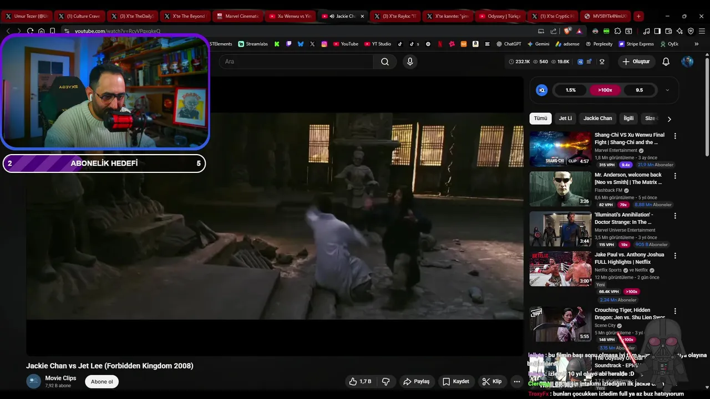Screen dimensions: 710x399
Task: Open the video's more actions ellipsis
Action: click(x=517, y=381)
